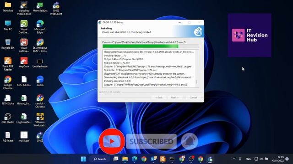Select the This PC desktop icon
Viewport: 293px width, 164px height.
[x=8, y=26]
